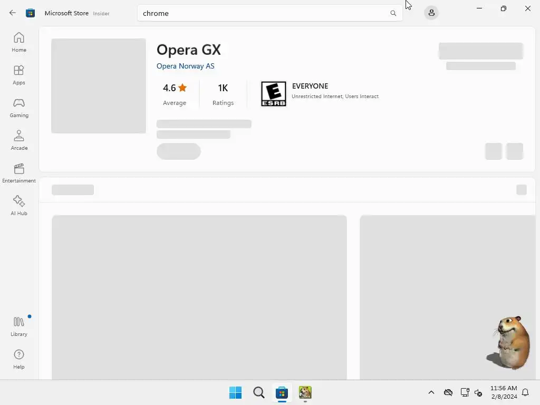Open the AI Hub section

tap(19, 206)
